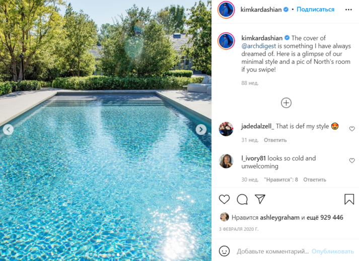This screenshot has height=261, width=359.
Task: Open comments using speech bubble icon
Action: pos(242,199)
